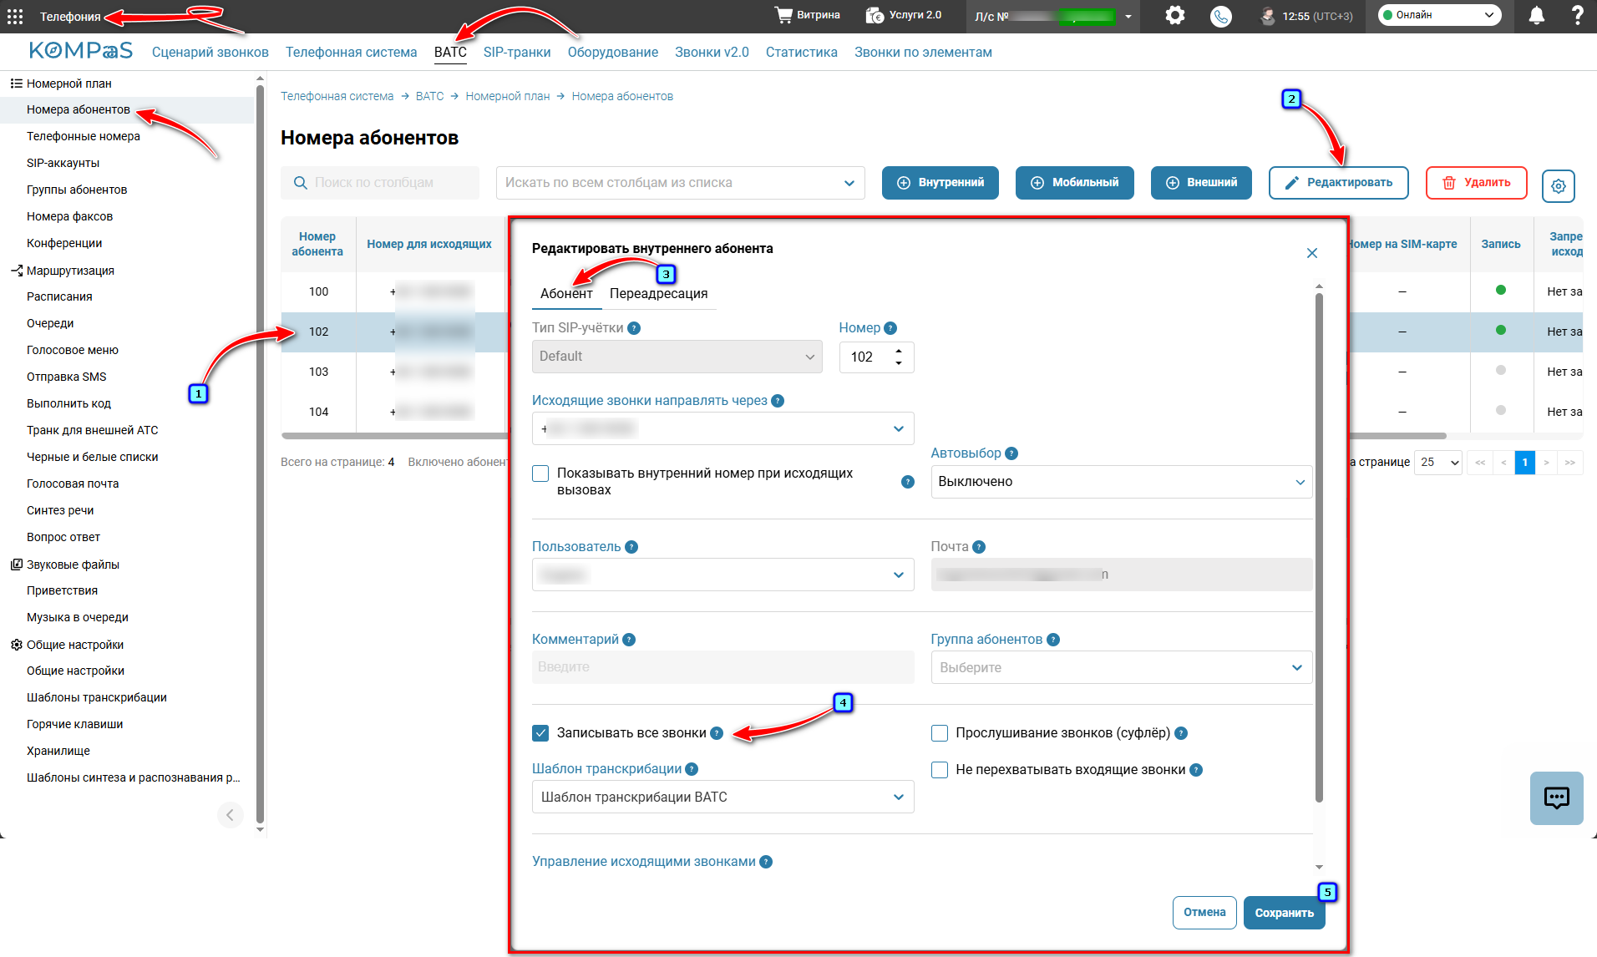
Task: Open the help question mark icon
Action: coord(1577,16)
